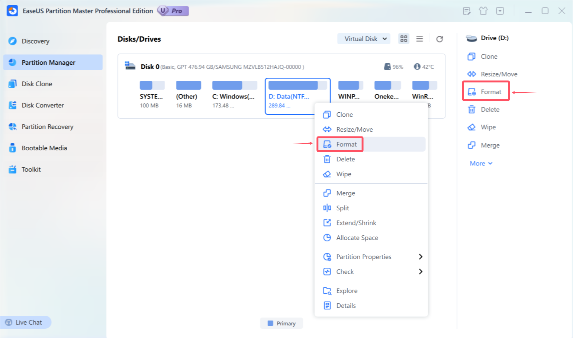Select the C: Windows partition
The height and width of the screenshot is (338, 573).
(234, 95)
